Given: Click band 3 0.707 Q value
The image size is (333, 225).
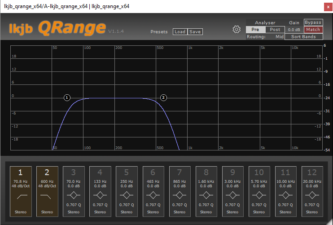Looking at the screenshot, I should 74,205.
